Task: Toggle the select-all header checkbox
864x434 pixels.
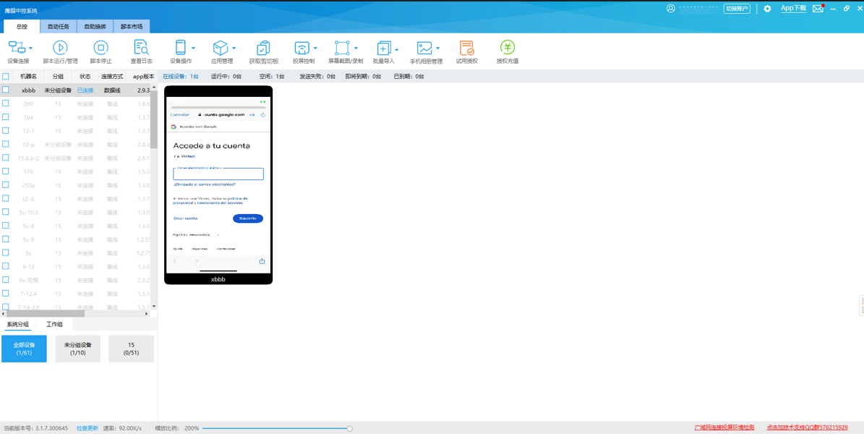Action: (6, 76)
